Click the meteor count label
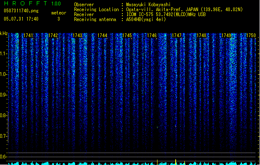Screen dimensions: 260x165 tap(59, 13)
